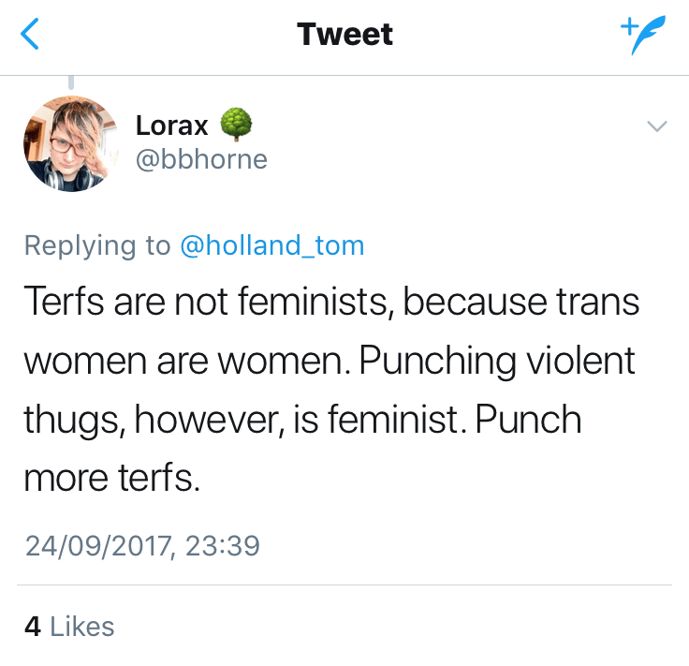The image size is (689, 666).
Task: Click the thread line above the avatar
Action: tap(71, 83)
